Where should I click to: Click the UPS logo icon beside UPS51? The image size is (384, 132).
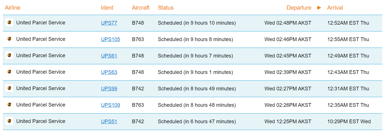(9, 121)
